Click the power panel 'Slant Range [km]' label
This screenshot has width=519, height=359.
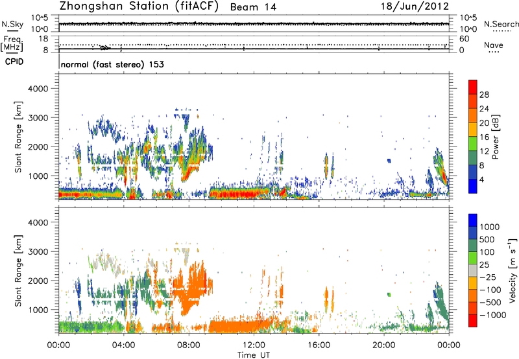[18, 137]
